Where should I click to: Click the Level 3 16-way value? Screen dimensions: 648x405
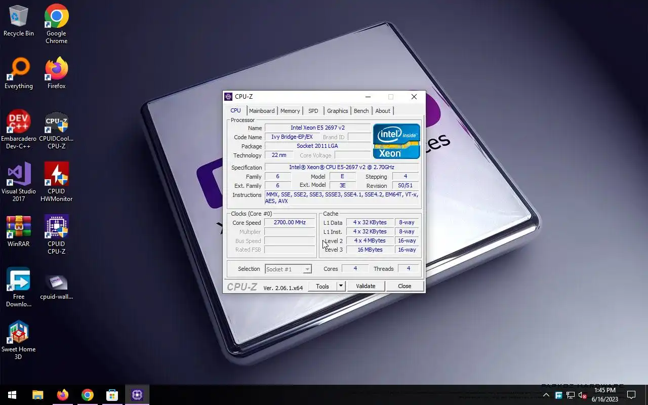tap(407, 250)
